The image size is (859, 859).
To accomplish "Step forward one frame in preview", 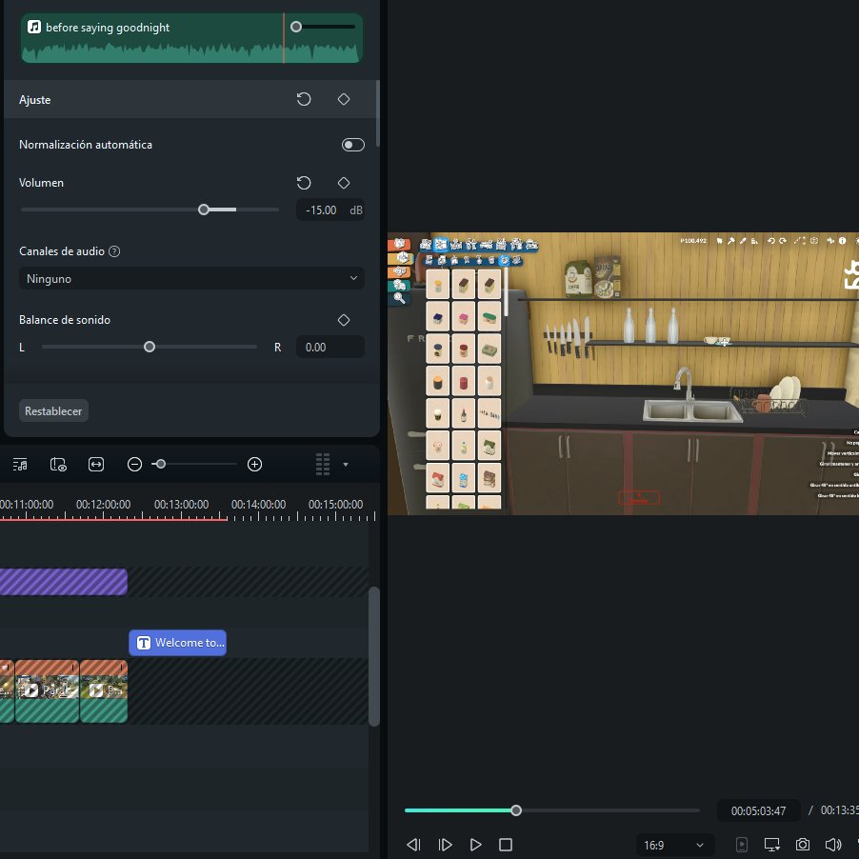I will click(x=445, y=845).
